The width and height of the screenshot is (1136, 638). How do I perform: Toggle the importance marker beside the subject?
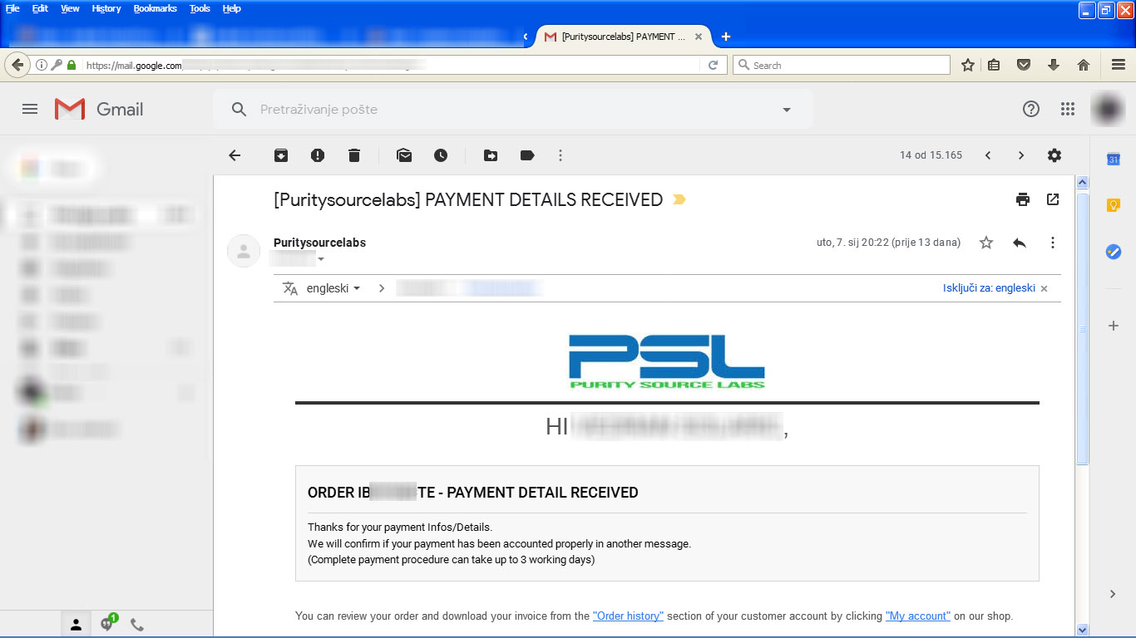point(679,199)
